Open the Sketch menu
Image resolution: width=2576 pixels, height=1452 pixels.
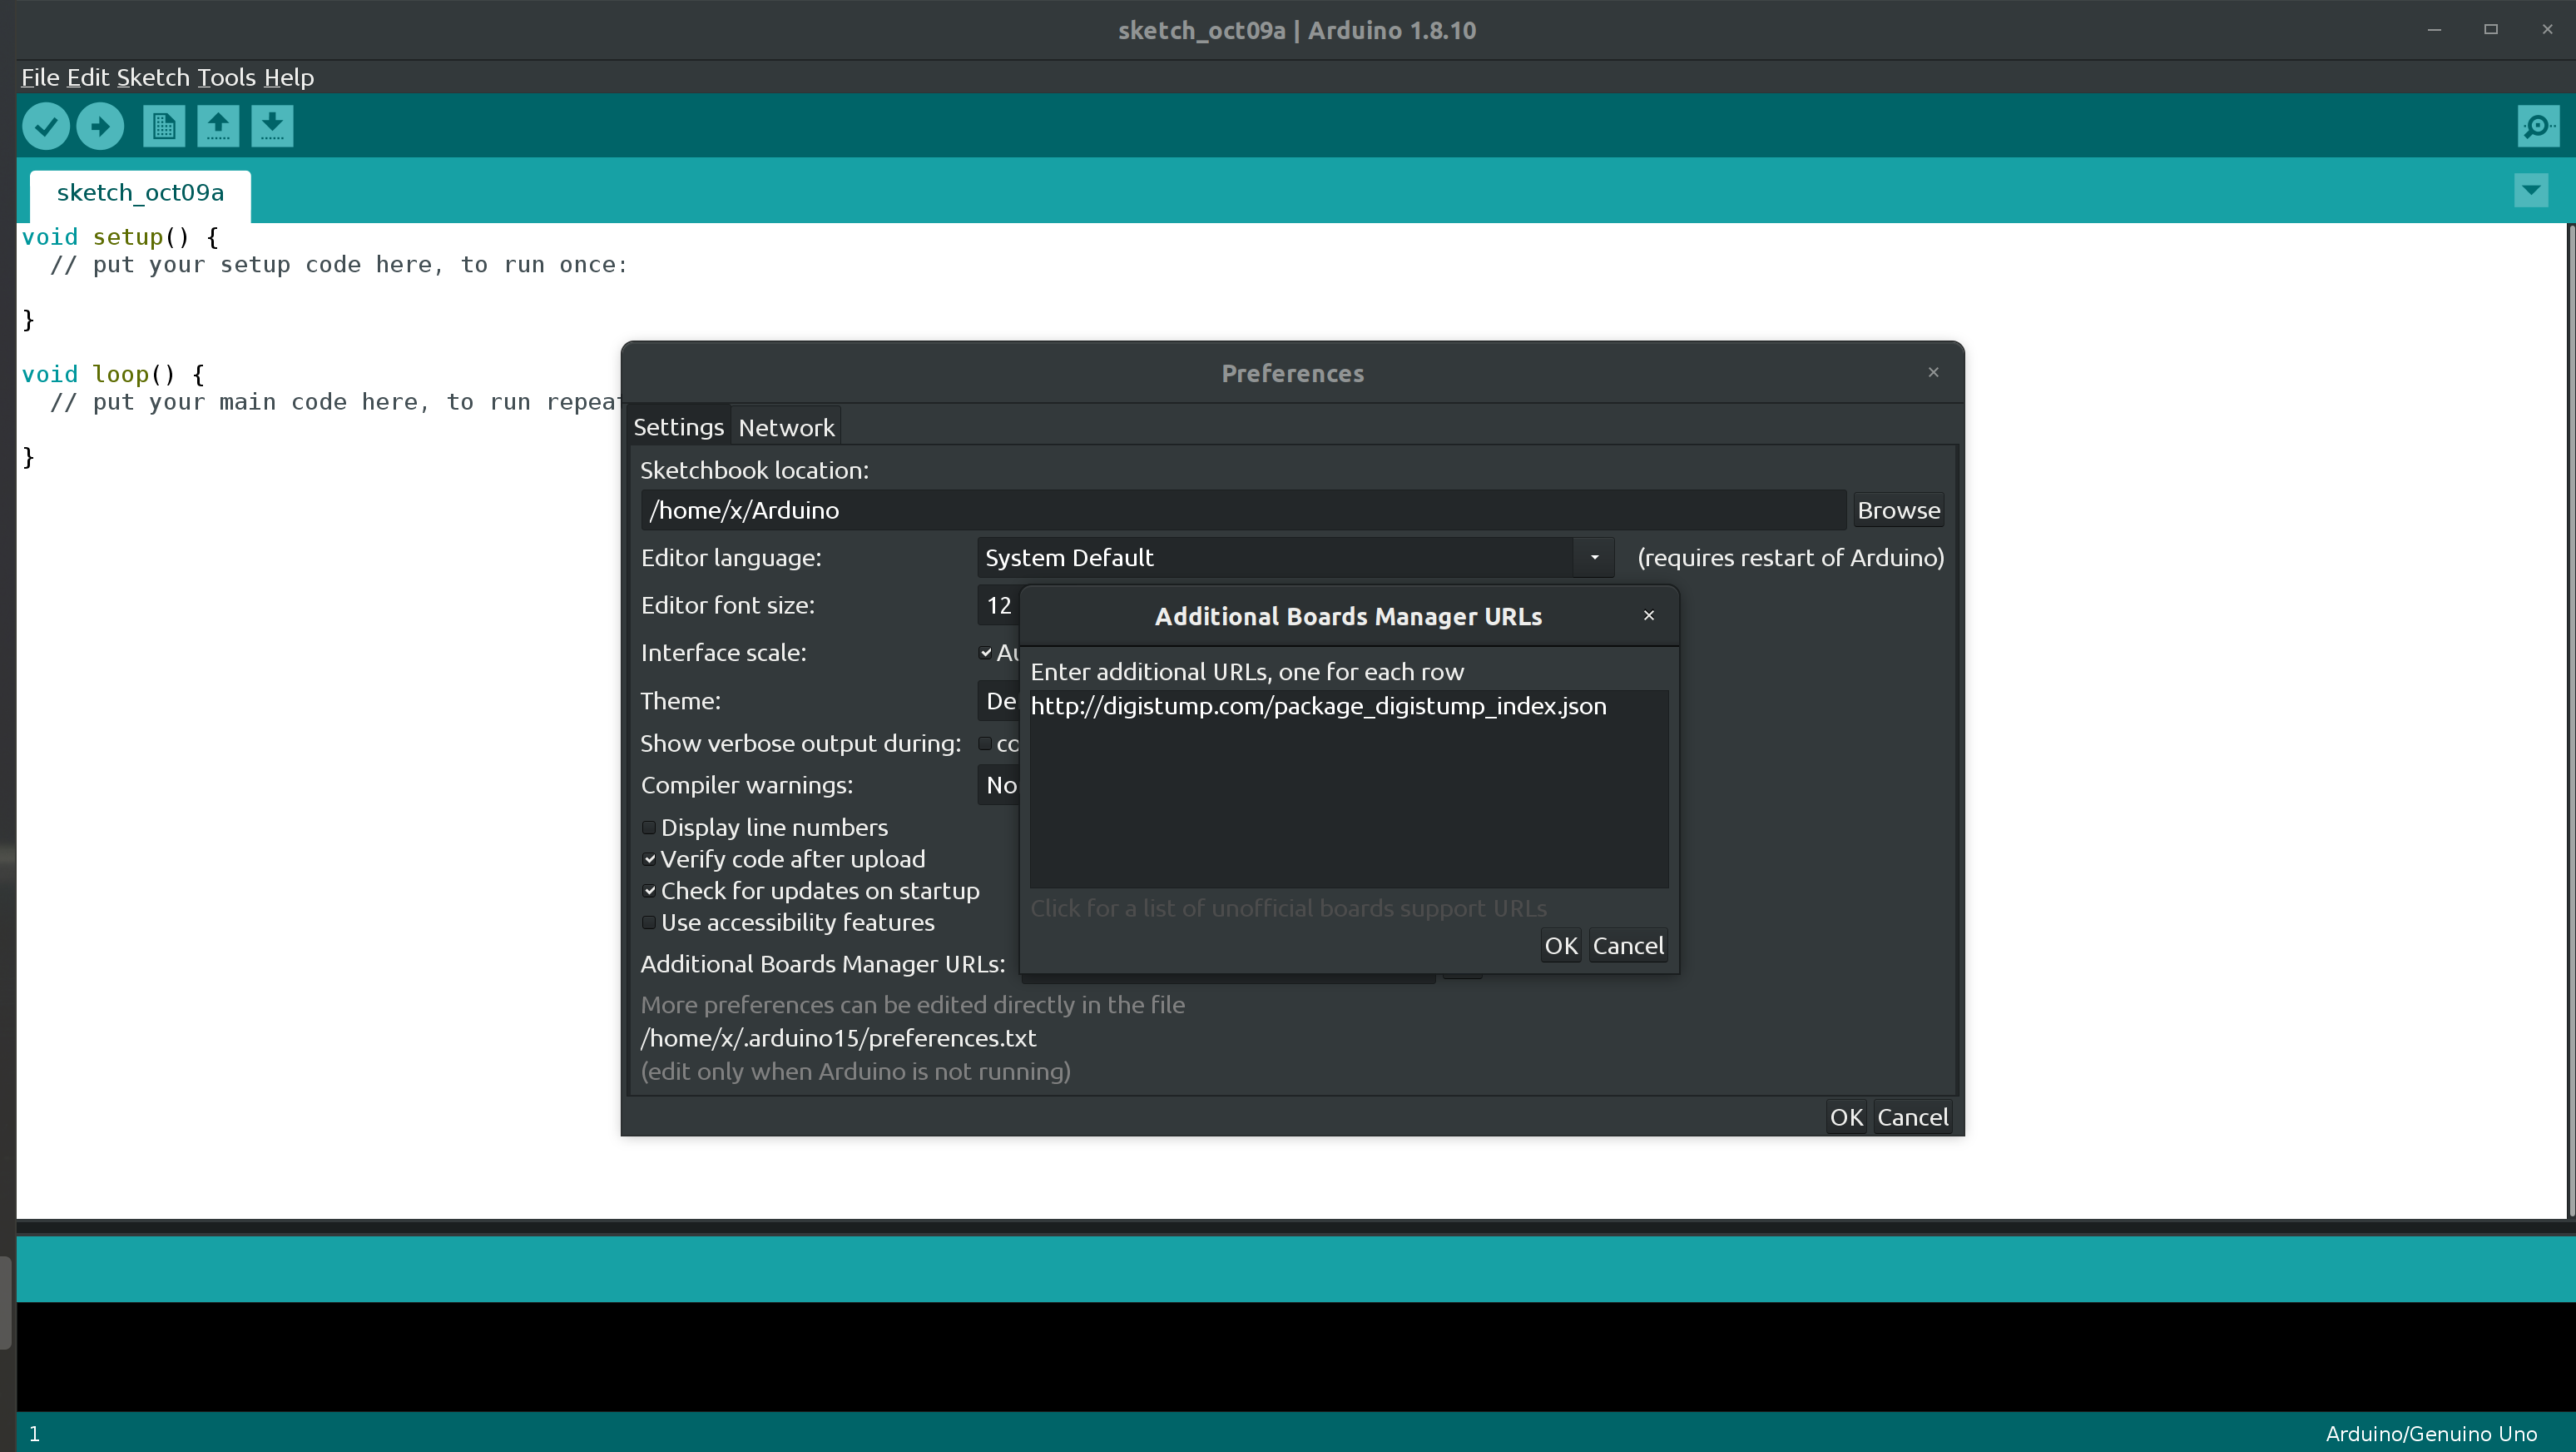(153, 77)
